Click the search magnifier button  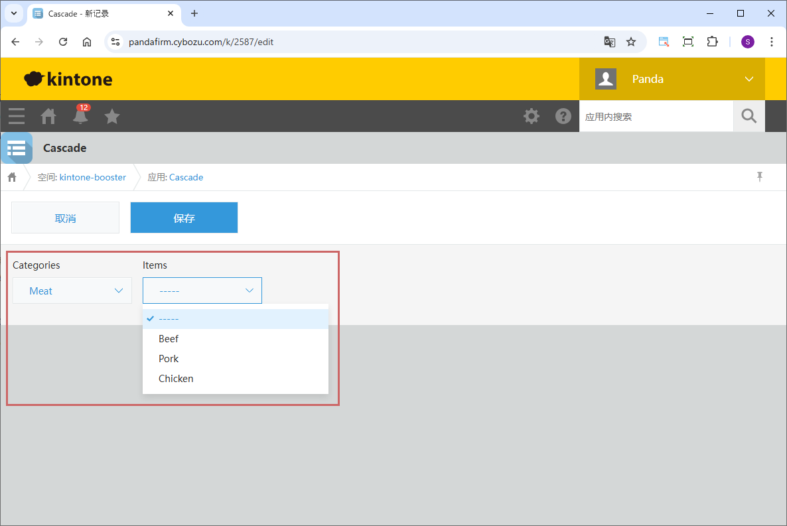click(749, 116)
